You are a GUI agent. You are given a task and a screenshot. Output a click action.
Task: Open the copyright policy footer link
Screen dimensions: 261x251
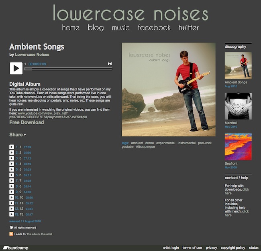click(233, 248)
